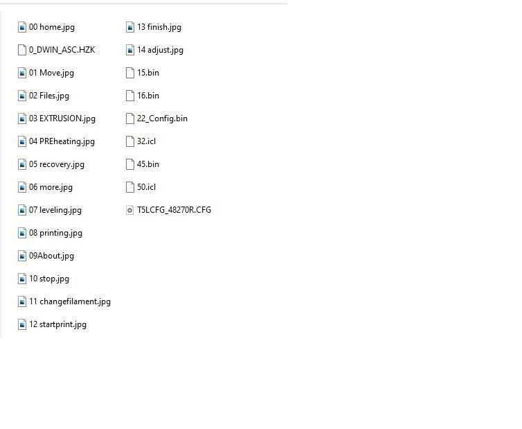
Task: Click the image icon beside 05 recovery.jpg
Action: [x=22, y=164]
